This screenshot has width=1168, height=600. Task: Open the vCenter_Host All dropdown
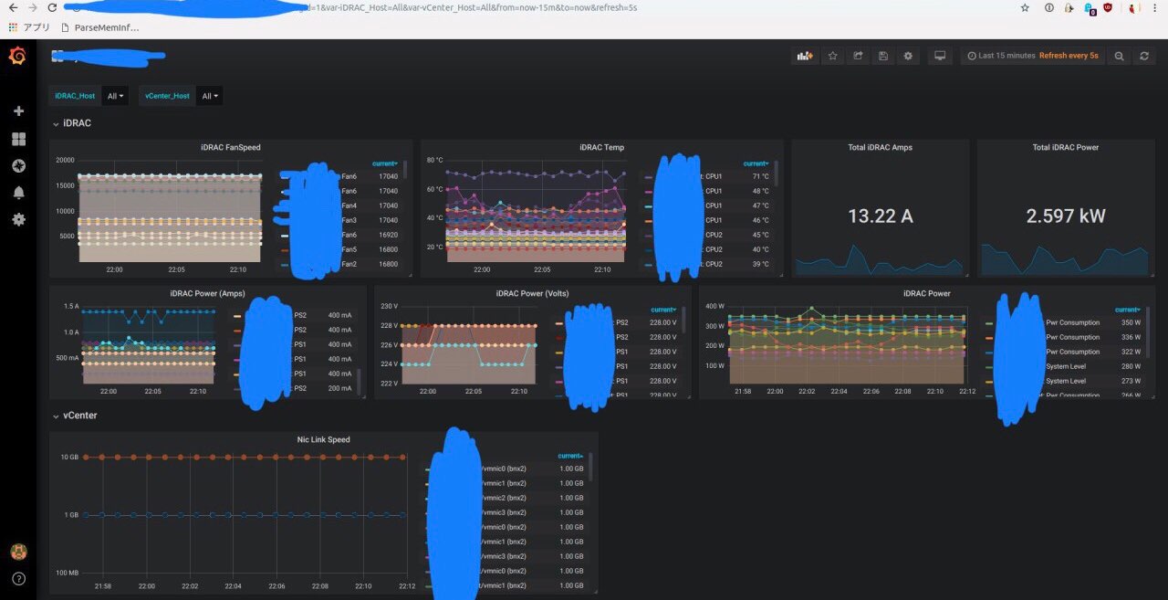coord(210,96)
